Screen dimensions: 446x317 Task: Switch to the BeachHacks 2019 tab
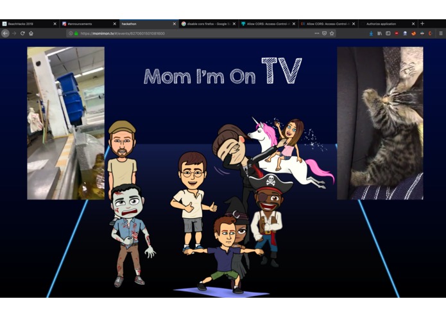pos(30,24)
